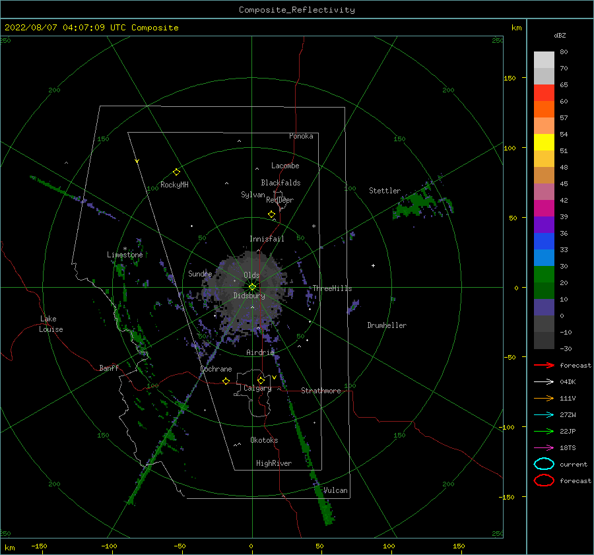The width and height of the screenshot is (594, 555).
Task: Click the cyan current ellipse legend icon
Action: [544, 464]
